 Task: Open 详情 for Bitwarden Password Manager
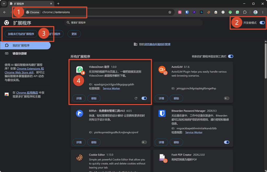161,142
